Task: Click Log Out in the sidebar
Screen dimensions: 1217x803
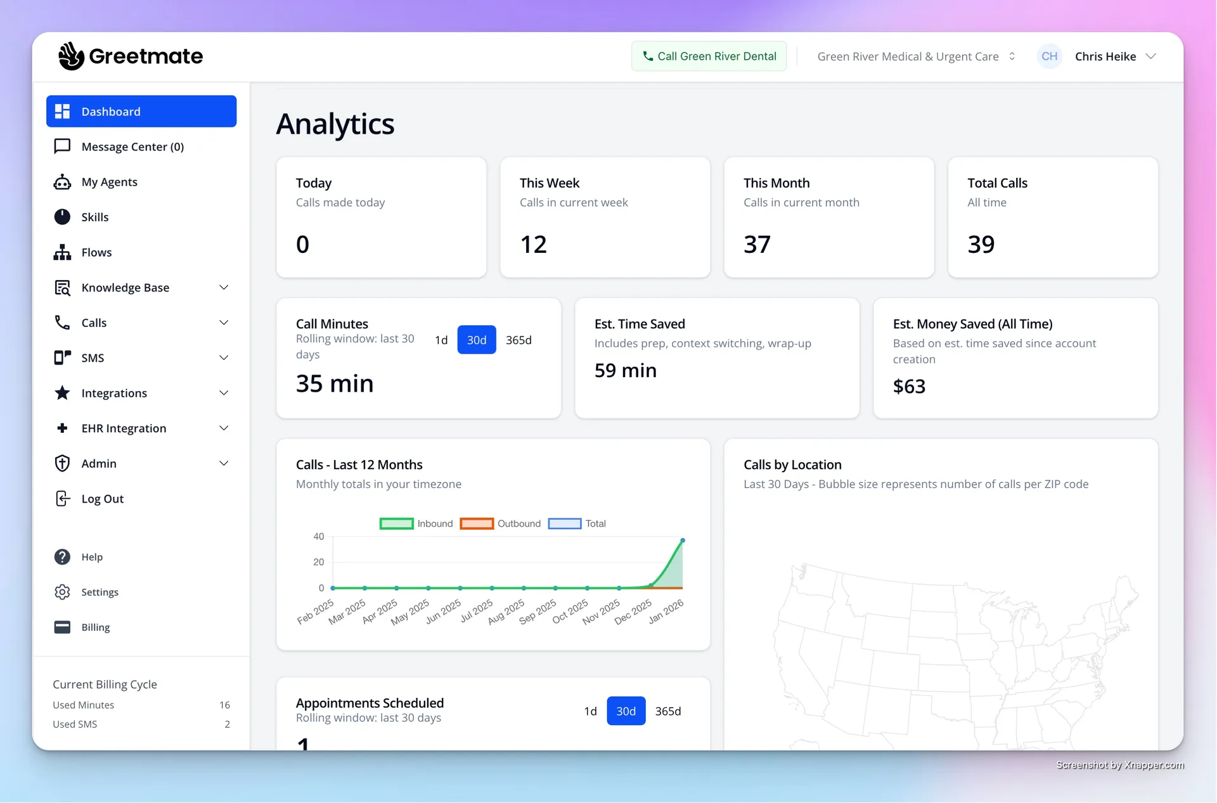Action: click(x=102, y=499)
